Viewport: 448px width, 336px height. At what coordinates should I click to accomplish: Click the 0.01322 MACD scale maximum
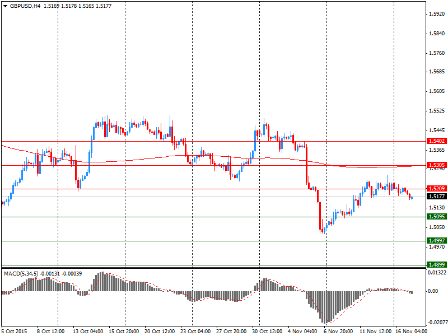pyautogui.click(x=437, y=273)
